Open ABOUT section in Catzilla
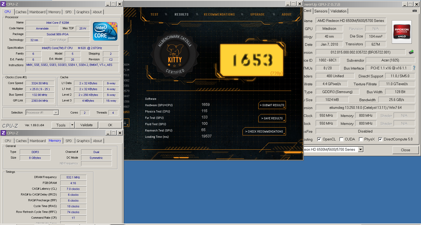The width and height of the screenshot is (421, 225). tap(286, 14)
